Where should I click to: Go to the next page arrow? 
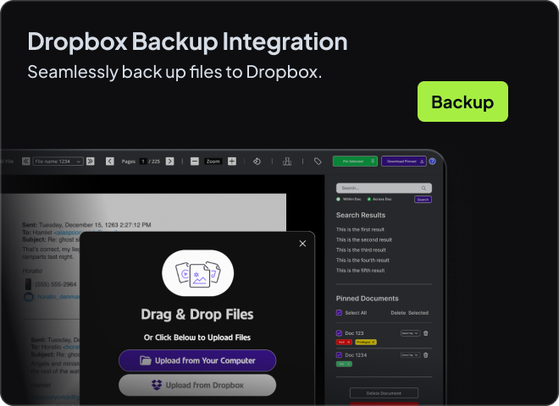[x=169, y=161]
